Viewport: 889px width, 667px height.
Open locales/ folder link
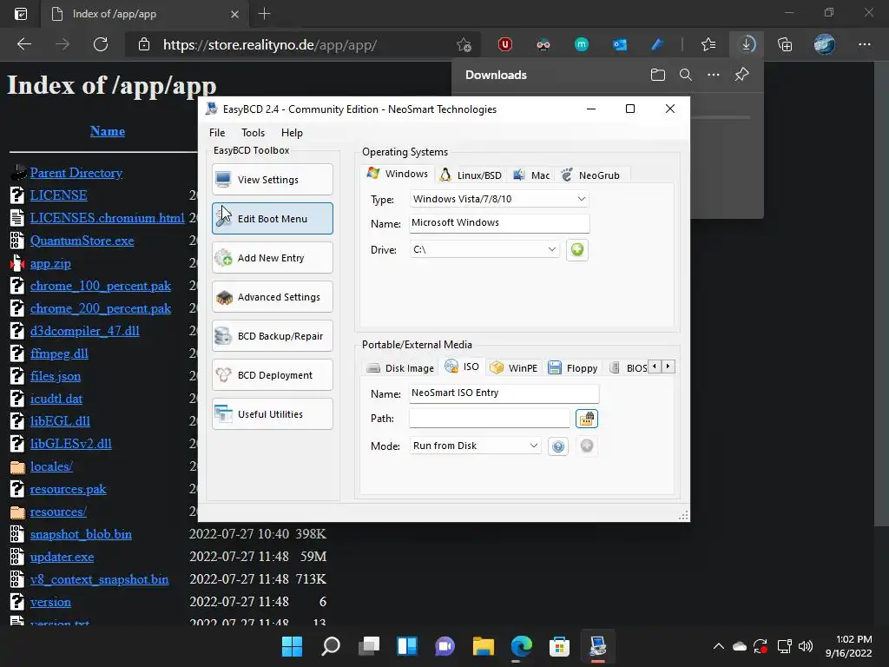tap(51, 466)
